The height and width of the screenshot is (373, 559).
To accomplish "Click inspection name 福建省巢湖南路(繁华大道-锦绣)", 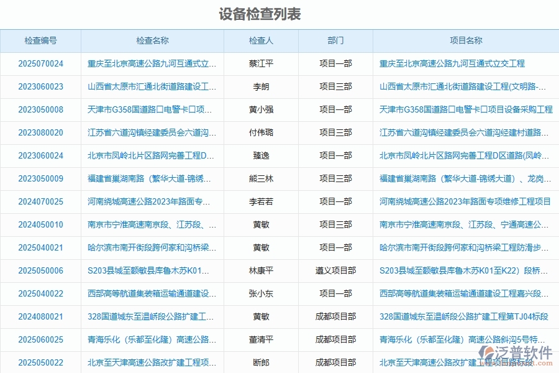I will click(152, 178).
